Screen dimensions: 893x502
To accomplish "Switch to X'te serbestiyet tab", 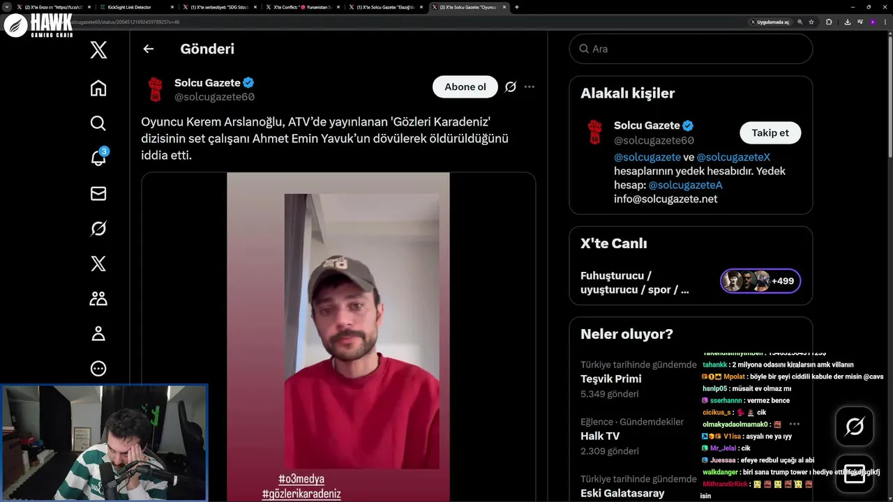I will tap(219, 7).
